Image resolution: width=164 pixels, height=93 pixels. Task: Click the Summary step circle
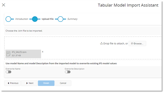[60, 19]
